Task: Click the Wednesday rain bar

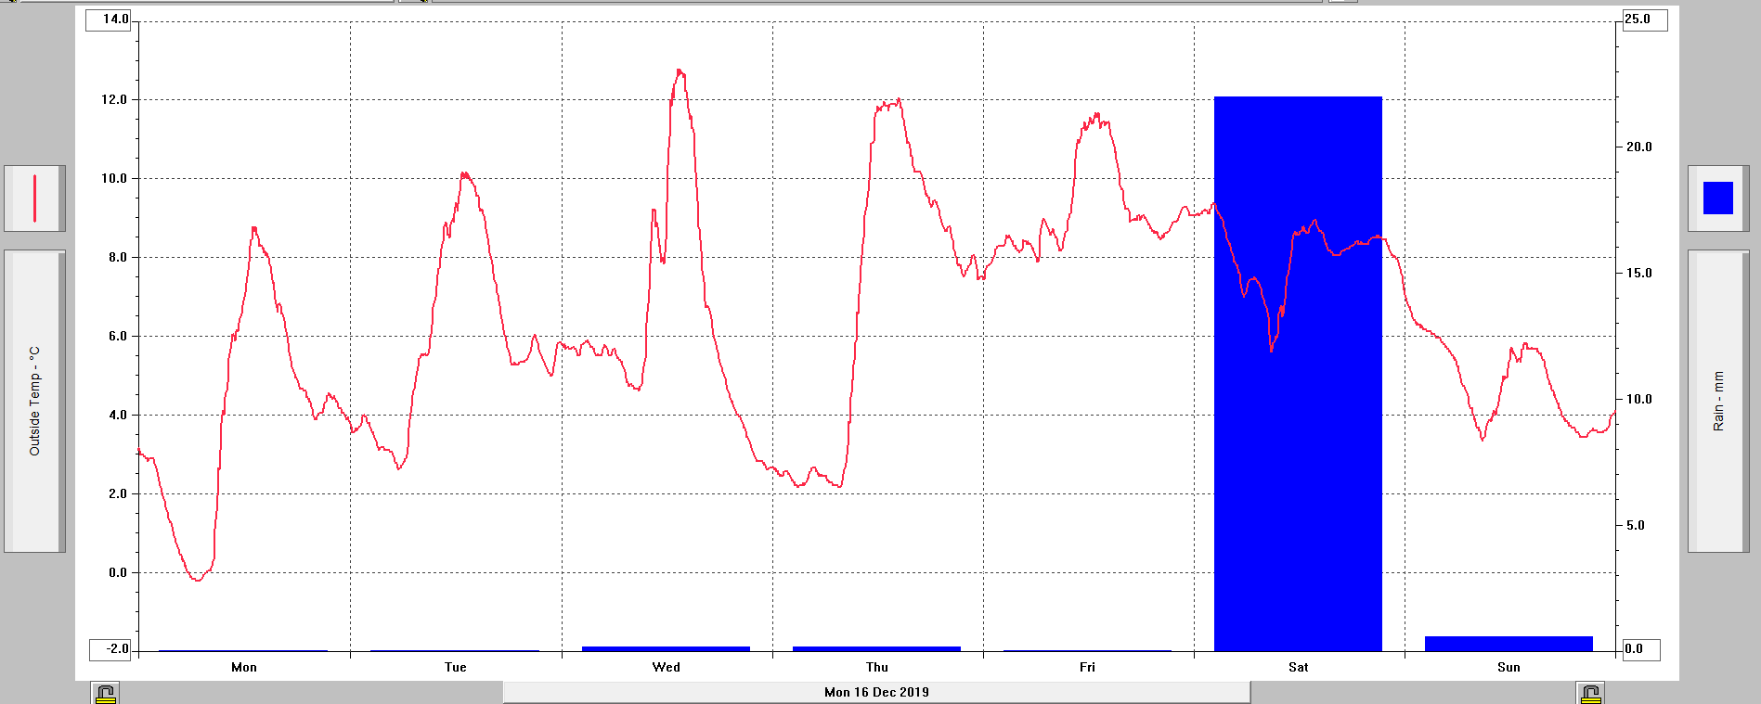Action: click(666, 648)
